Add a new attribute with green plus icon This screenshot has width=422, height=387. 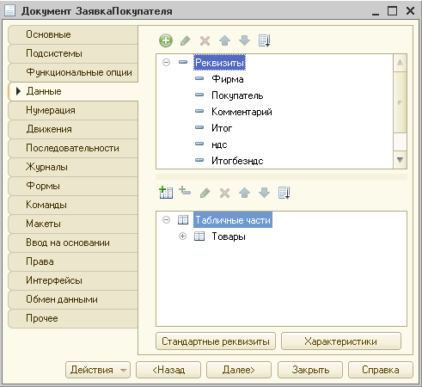click(166, 40)
